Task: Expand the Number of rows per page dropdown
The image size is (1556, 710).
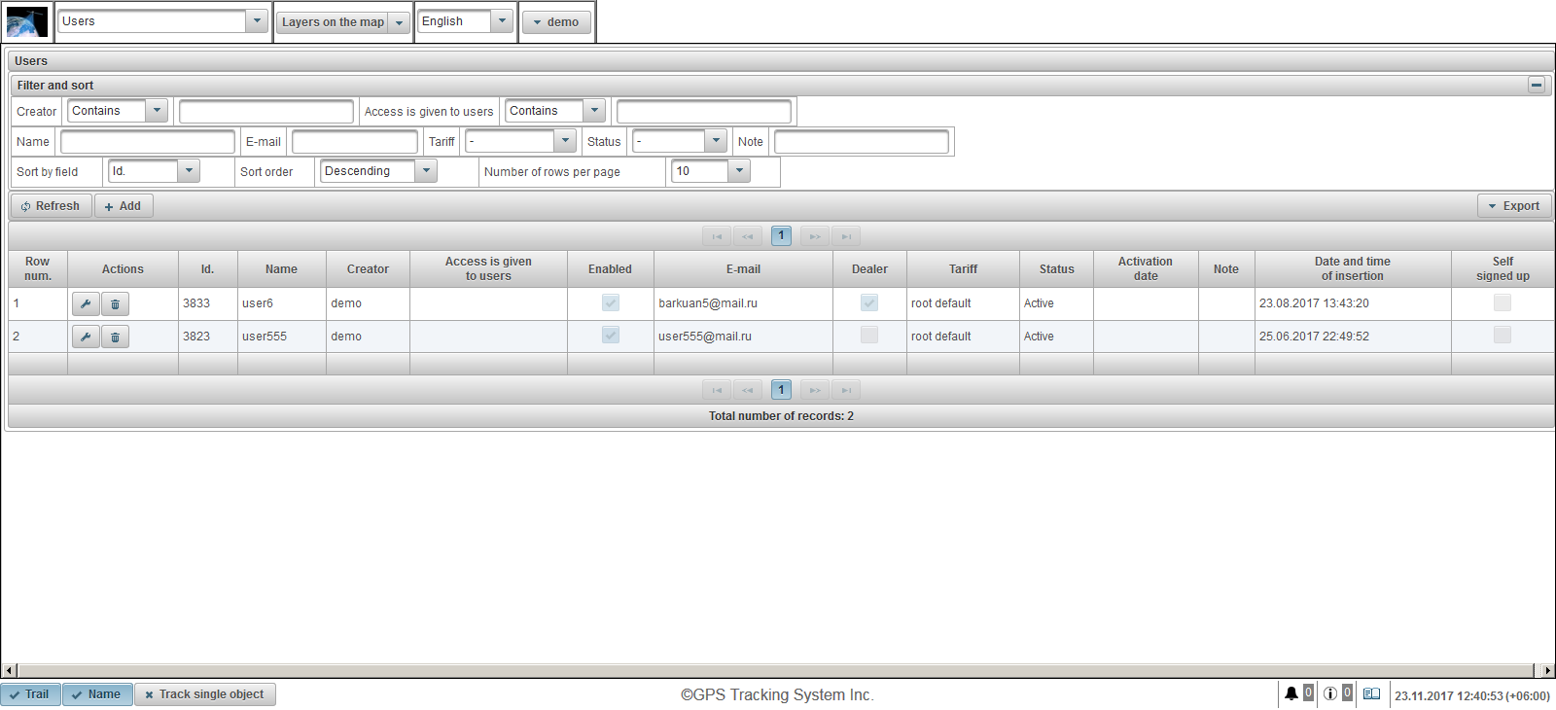Action: (x=739, y=171)
